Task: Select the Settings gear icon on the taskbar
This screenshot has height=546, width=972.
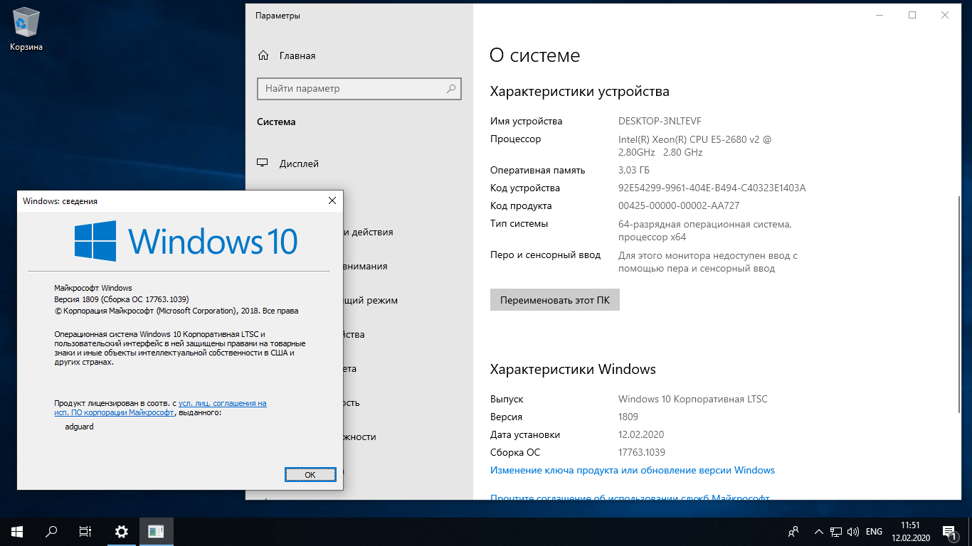Action: (x=122, y=531)
